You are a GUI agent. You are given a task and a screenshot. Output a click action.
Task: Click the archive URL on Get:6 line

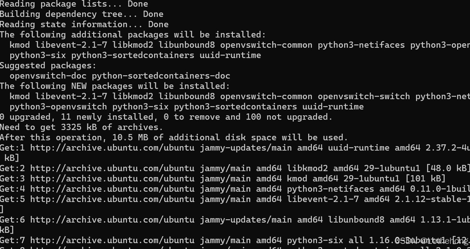point(112,220)
